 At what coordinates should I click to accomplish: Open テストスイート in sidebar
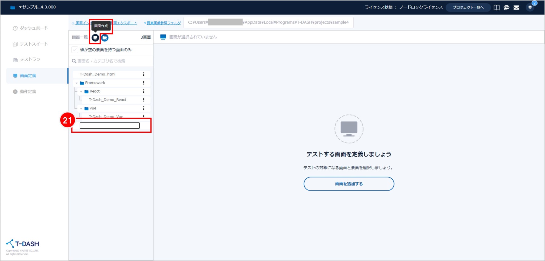30,44
